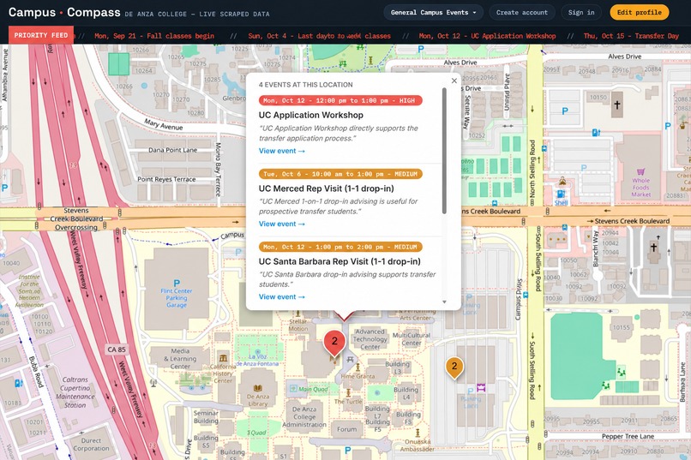Click the Pepper Tree Lane street label
This screenshot has width=691, height=460.
click(628, 436)
